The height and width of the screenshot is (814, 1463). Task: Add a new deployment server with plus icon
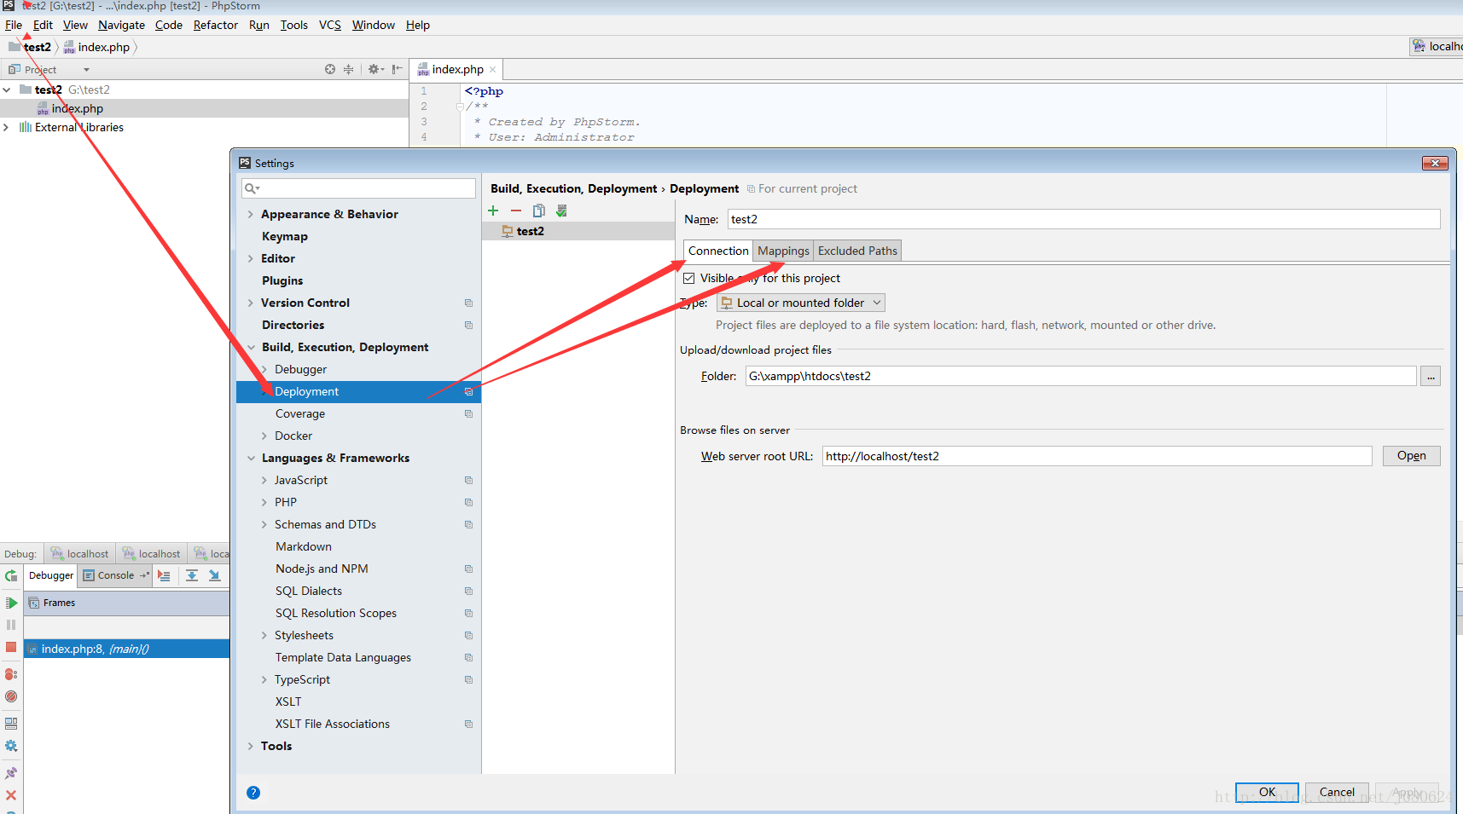[493, 211]
